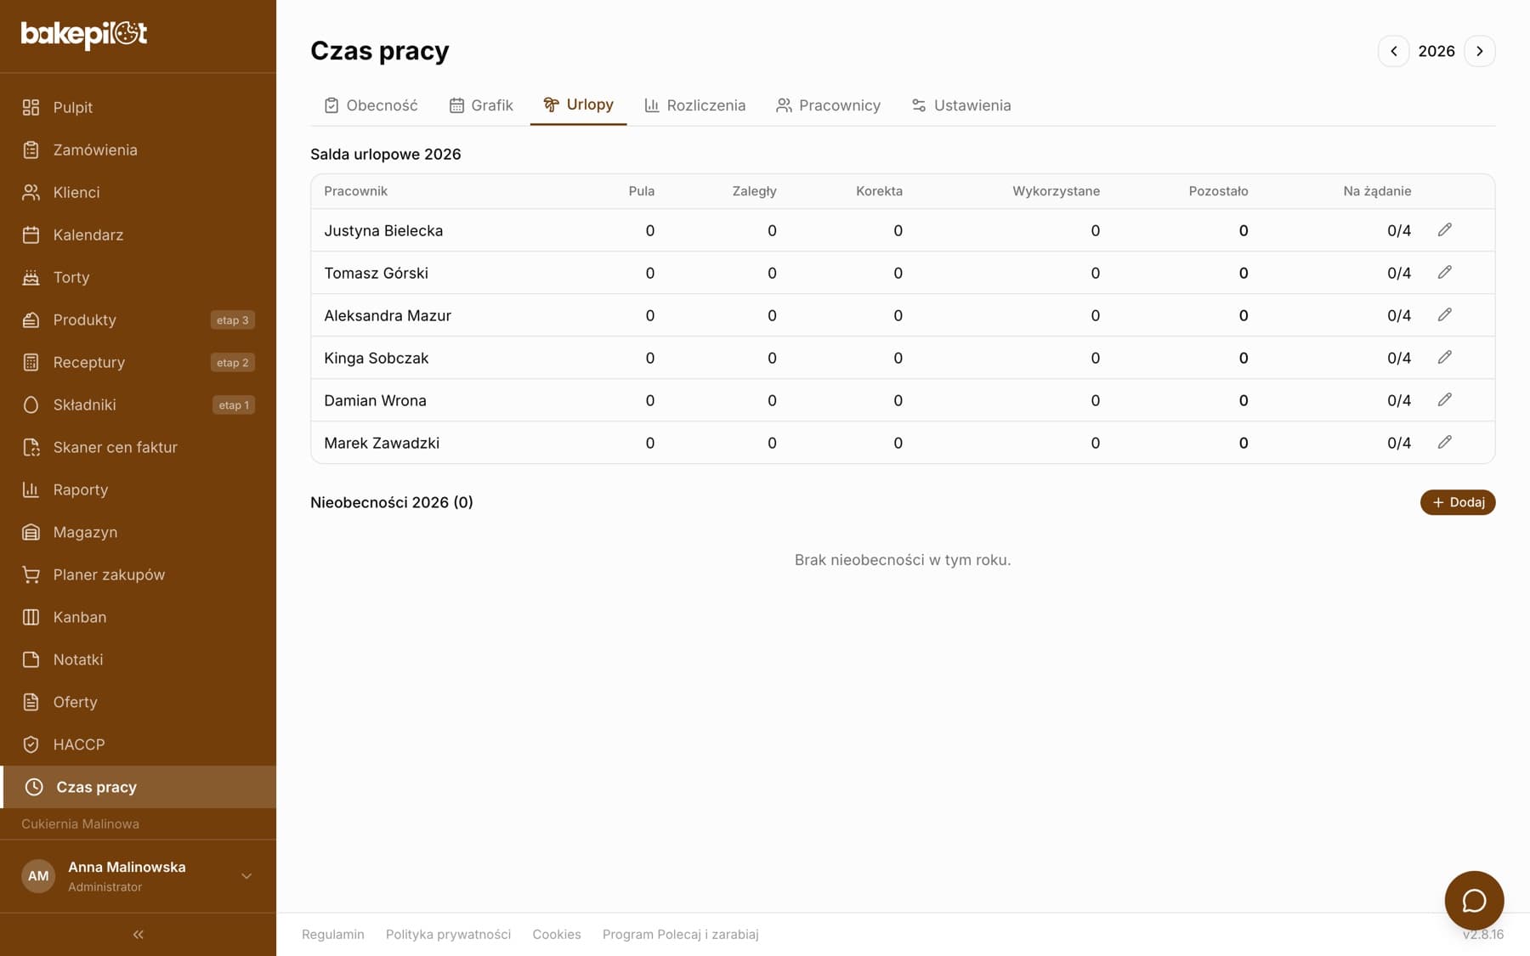This screenshot has height=956, width=1530.
Task: Open HACCP in sidebar
Action: coord(138,744)
